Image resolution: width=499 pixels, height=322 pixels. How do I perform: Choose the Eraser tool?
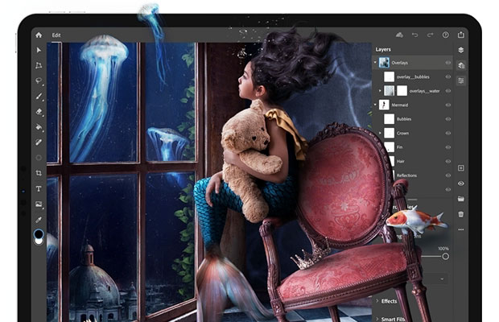tap(39, 112)
